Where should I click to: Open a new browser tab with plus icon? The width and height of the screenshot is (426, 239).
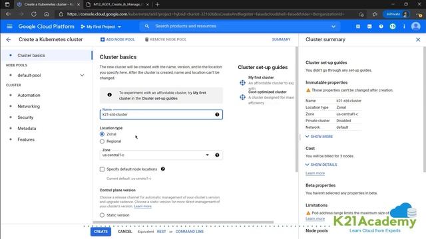click(157, 5)
